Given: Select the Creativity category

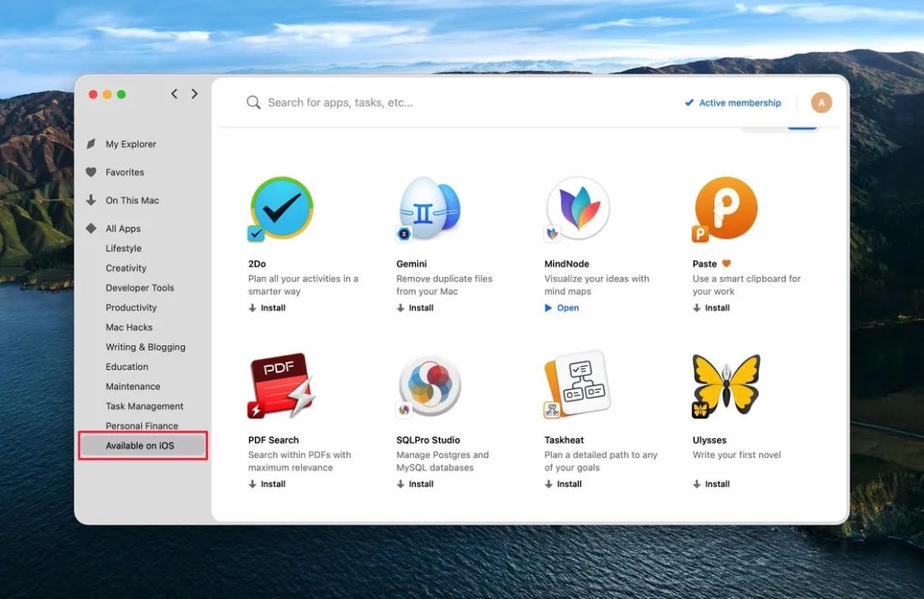Looking at the screenshot, I should coord(126,267).
